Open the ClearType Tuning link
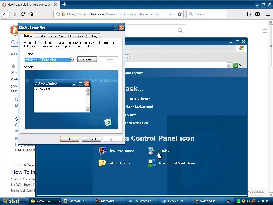273x205 pixels. tap(121, 151)
